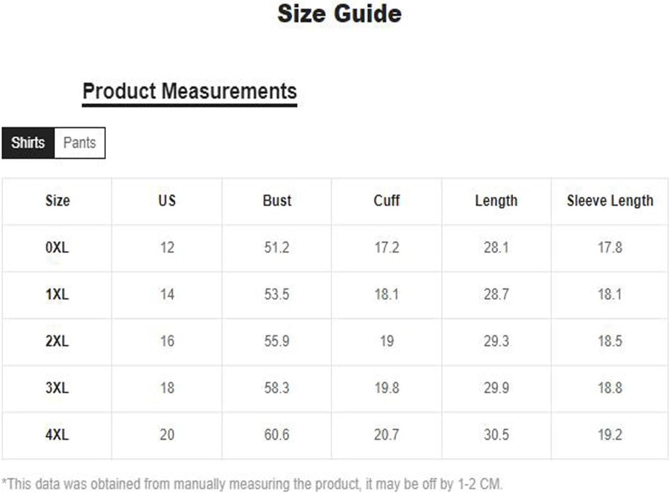The width and height of the screenshot is (670, 493).
Task: Click the US column header
Action: coord(167,200)
